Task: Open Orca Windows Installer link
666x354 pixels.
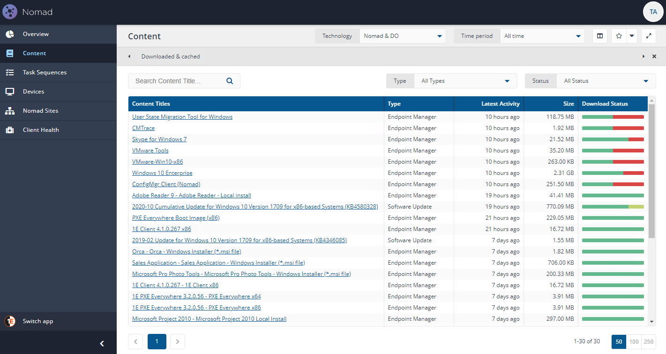Action: tap(187, 252)
